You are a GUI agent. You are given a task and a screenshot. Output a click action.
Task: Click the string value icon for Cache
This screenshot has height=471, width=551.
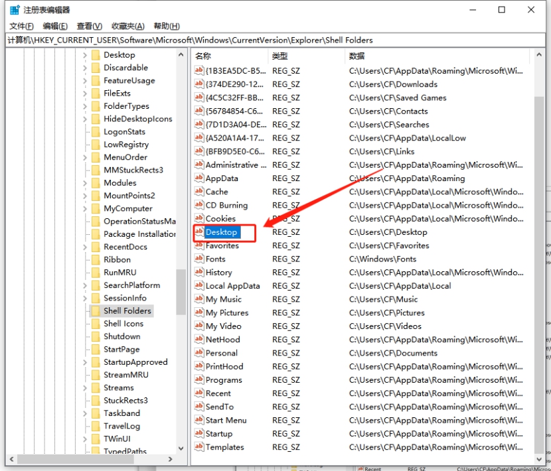[199, 191]
